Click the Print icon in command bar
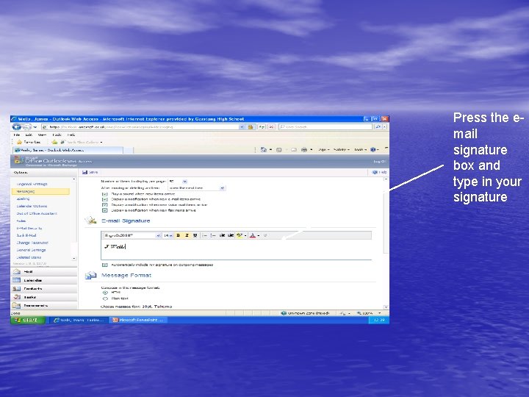The image size is (529, 397). pyautogui.click(x=304, y=149)
